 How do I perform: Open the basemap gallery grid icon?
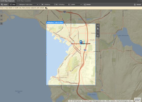coord(2,23)
